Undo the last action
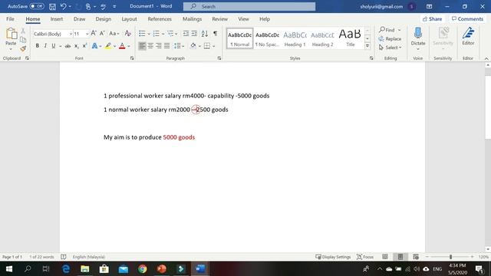The width and height of the screenshot is (491, 276). pos(64,6)
